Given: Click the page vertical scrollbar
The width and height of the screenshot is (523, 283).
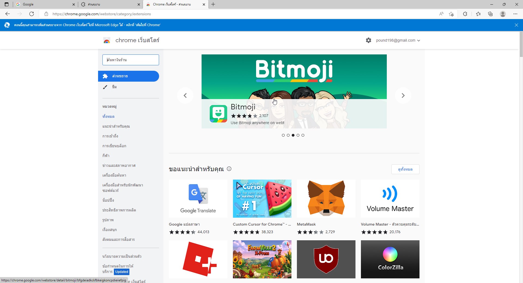Looking at the screenshot, I should [521, 45].
